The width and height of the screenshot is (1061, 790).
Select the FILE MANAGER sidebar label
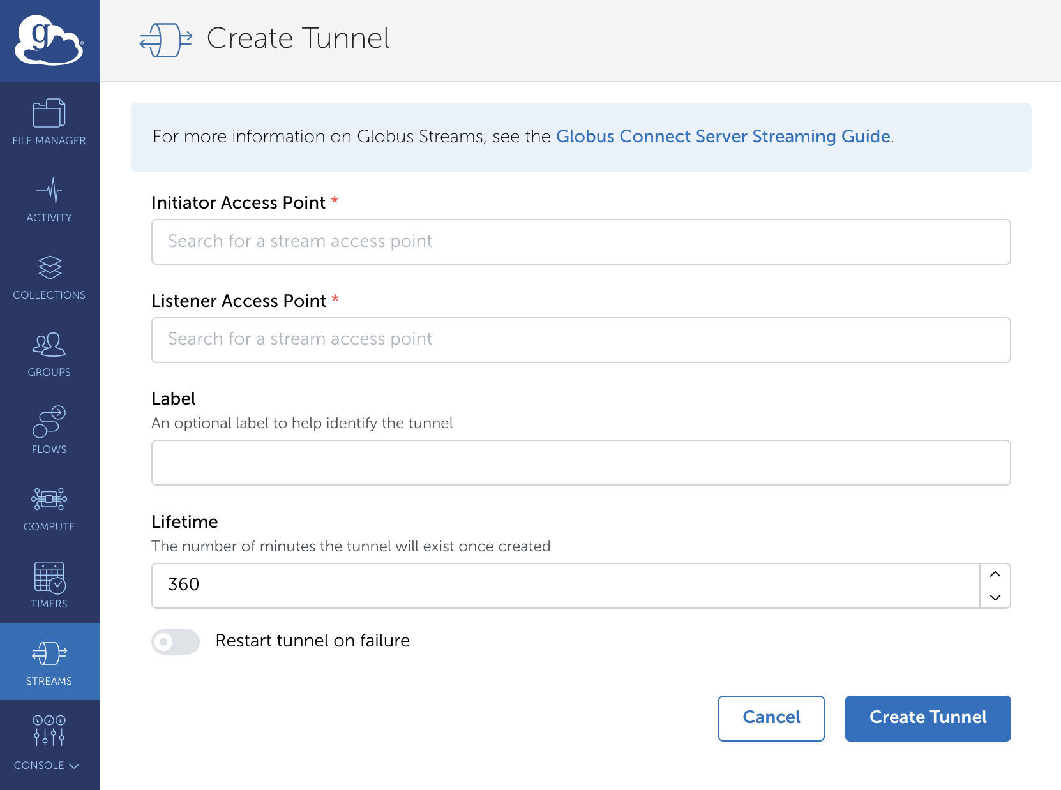(x=49, y=140)
